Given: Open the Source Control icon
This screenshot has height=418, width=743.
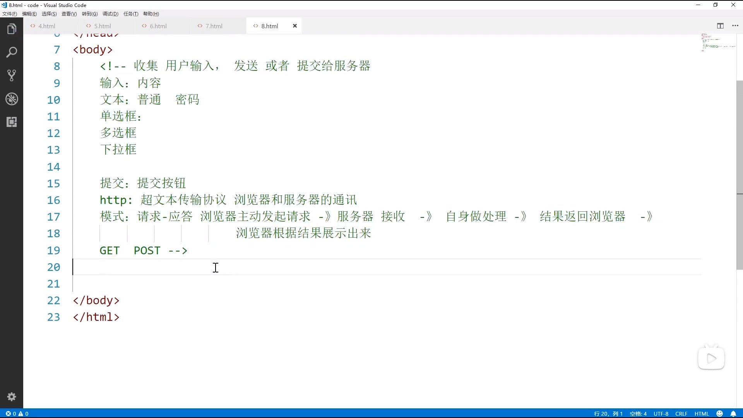Looking at the screenshot, I should [x=12, y=75].
